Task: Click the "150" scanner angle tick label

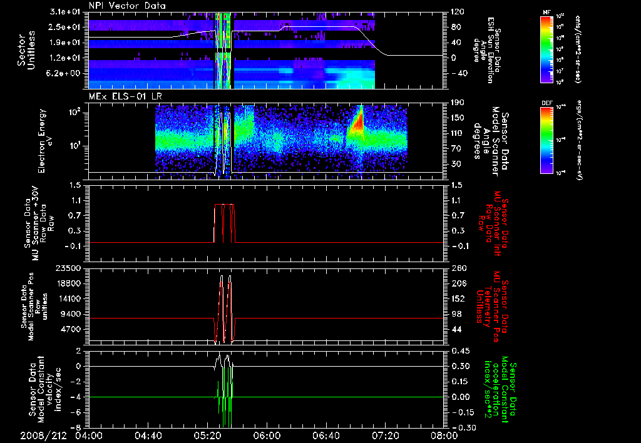Action: [458, 118]
